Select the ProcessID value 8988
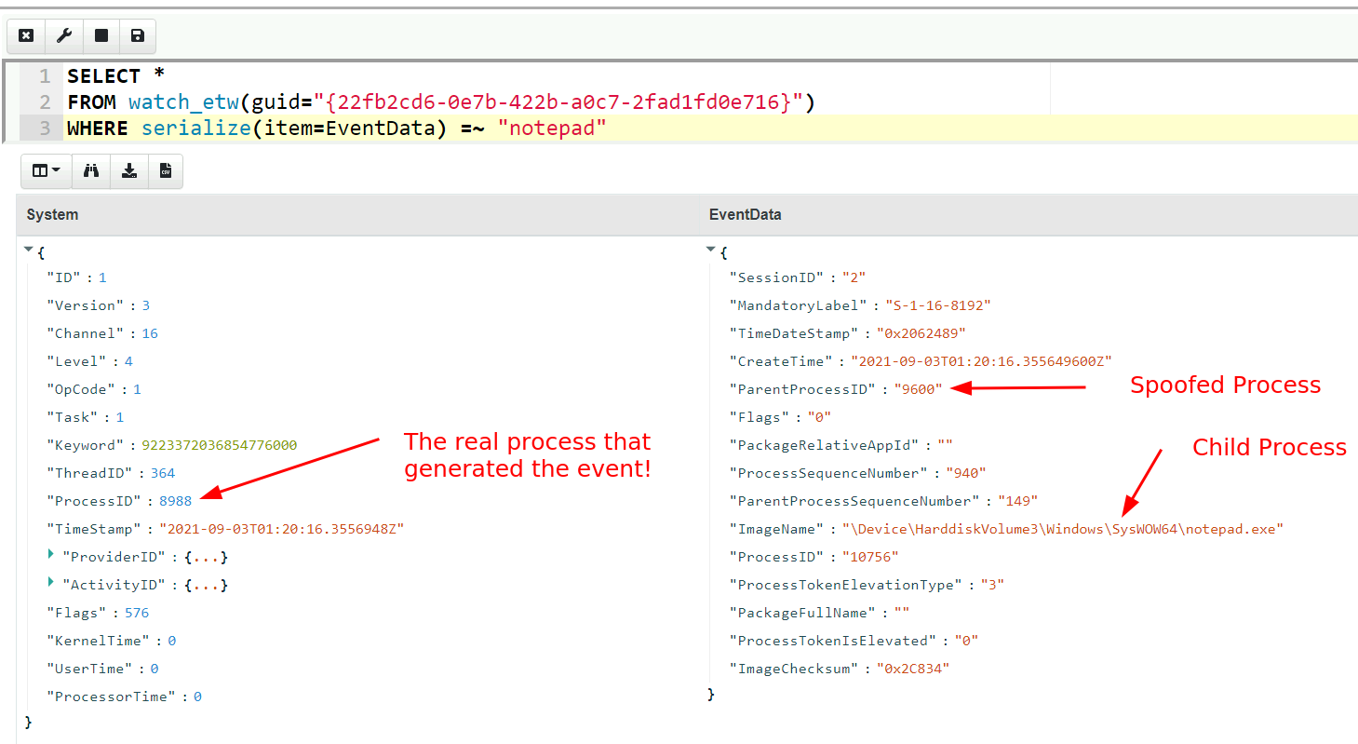1358x744 pixels. click(x=175, y=500)
